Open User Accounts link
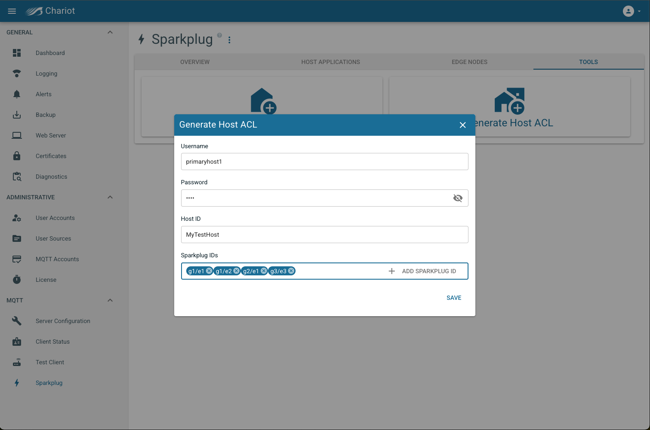The height and width of the screenshot is (430, 650). [55, 218]
